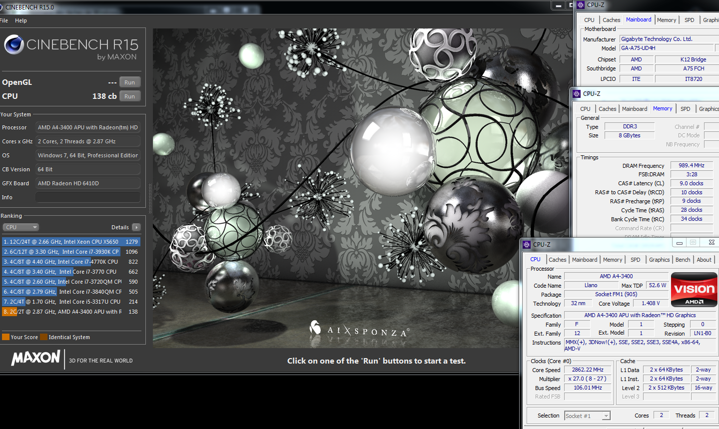The image size is (719, 429).
Task: Select ranking row Intel Core i7-3770
Action: pyautogui.click(x=71, y=272)
